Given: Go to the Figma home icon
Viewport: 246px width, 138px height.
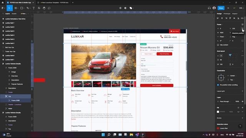Looking at the screenshot, I should (x=3, y=3).
